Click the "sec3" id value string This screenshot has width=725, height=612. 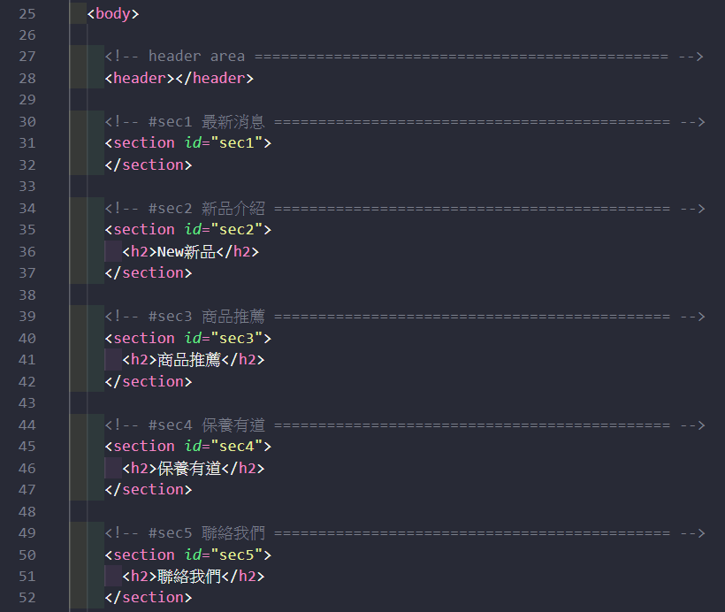pyautogui.click(x=237, y=338)
